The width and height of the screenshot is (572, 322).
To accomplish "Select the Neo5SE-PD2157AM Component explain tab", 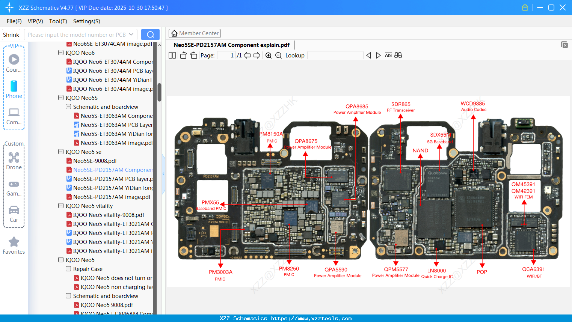I will pyautogui.click(x=231, y=45).
